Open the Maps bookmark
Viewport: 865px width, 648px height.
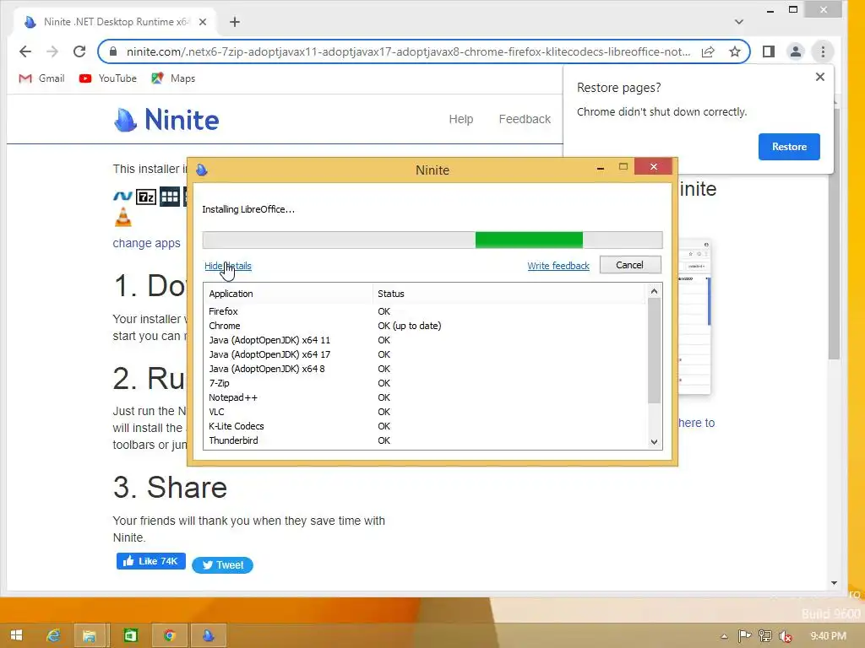point(174,78)
